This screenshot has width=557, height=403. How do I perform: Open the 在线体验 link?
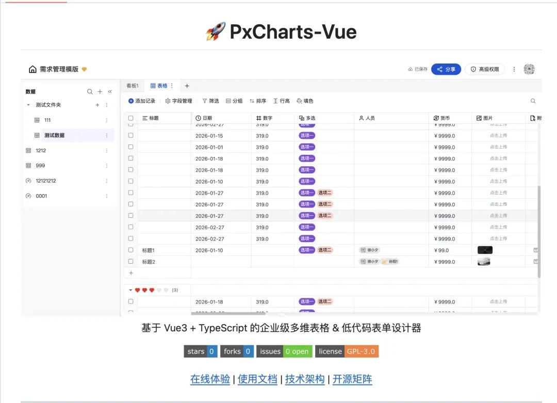click(x=210, y=379)
